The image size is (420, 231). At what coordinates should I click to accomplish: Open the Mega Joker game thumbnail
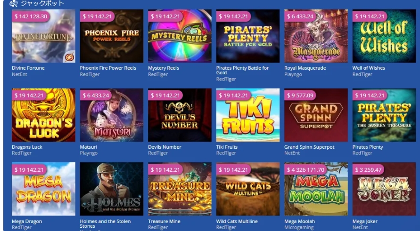384,189
